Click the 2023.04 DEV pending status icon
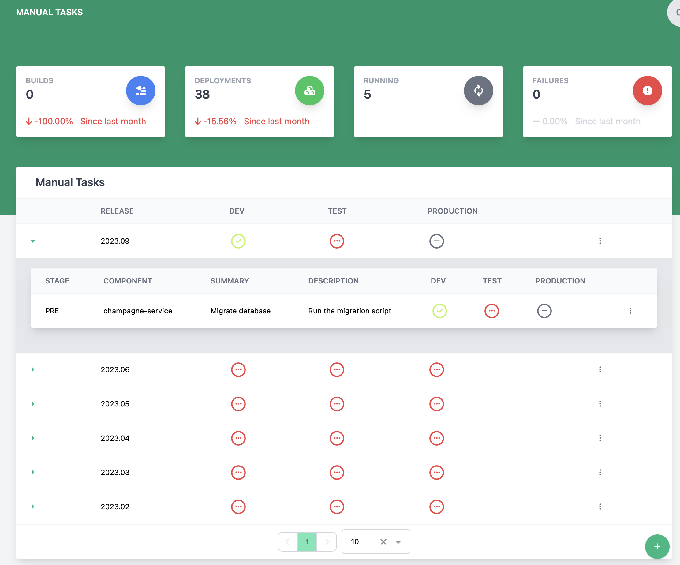This screenshot has width=680, height=565. coord(238,438)
